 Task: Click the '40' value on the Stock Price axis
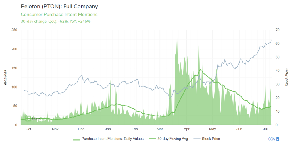pyautogui.click(x=277, y=71)
